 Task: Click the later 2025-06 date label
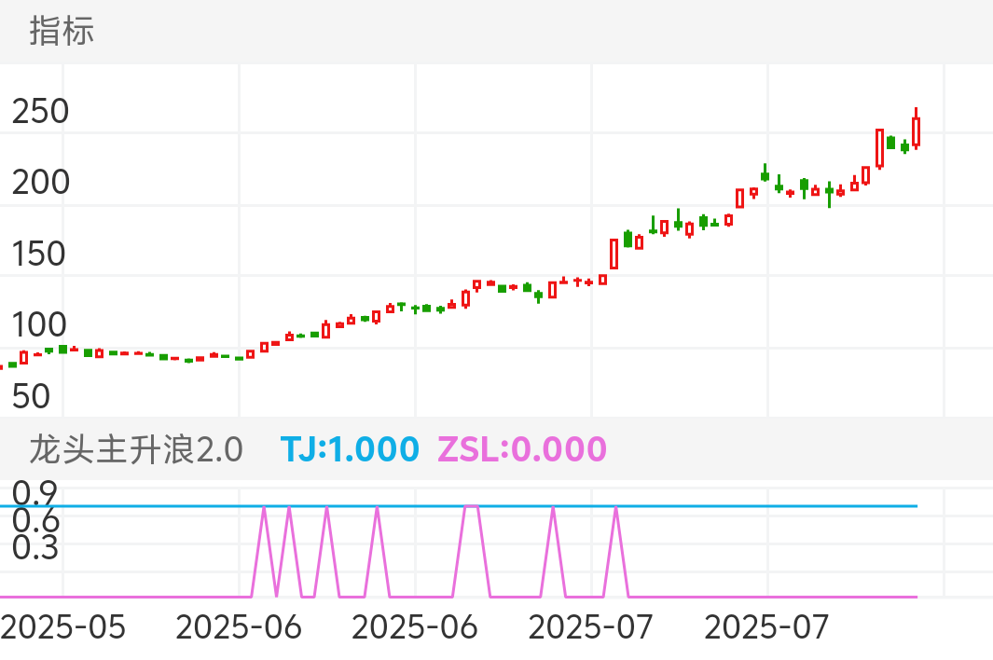[415, 627]
